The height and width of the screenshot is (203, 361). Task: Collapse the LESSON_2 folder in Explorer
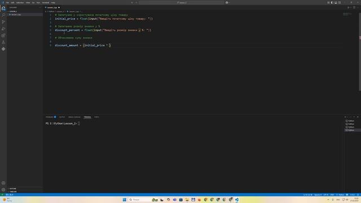tap(13, 11)
